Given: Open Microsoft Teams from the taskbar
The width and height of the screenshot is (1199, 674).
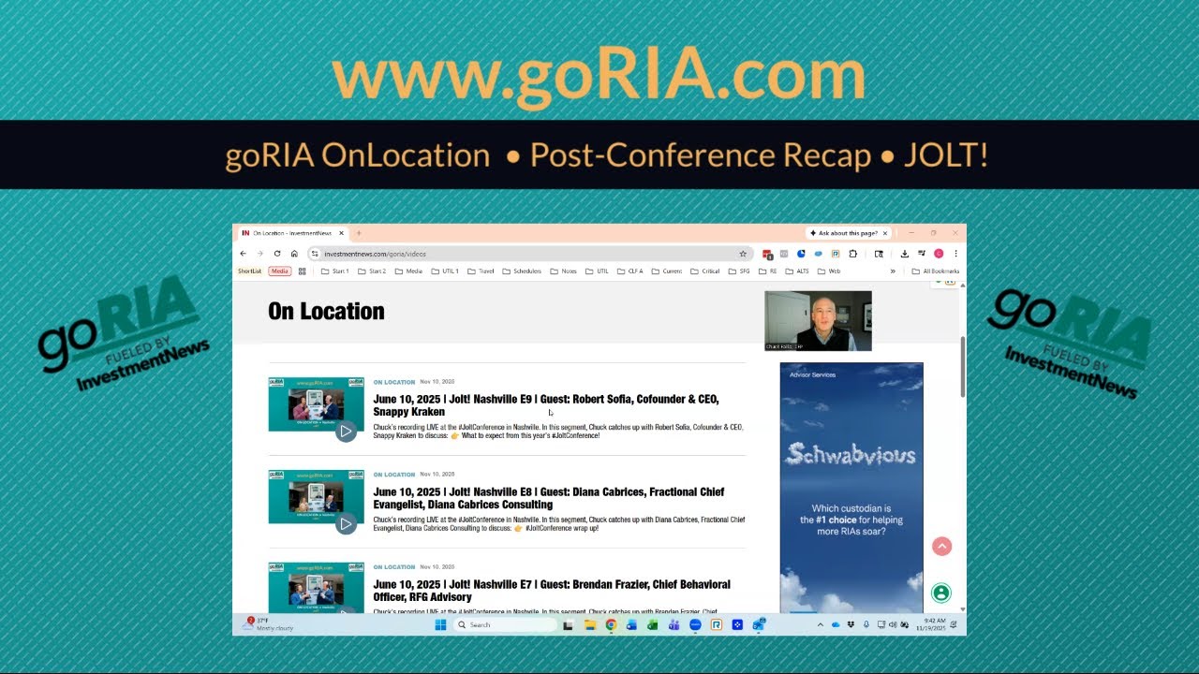Looking at the screenshot, I should 674,625.
